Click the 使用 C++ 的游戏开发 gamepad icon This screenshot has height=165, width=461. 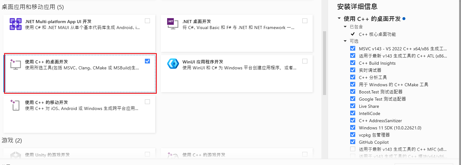click(173, 155)
